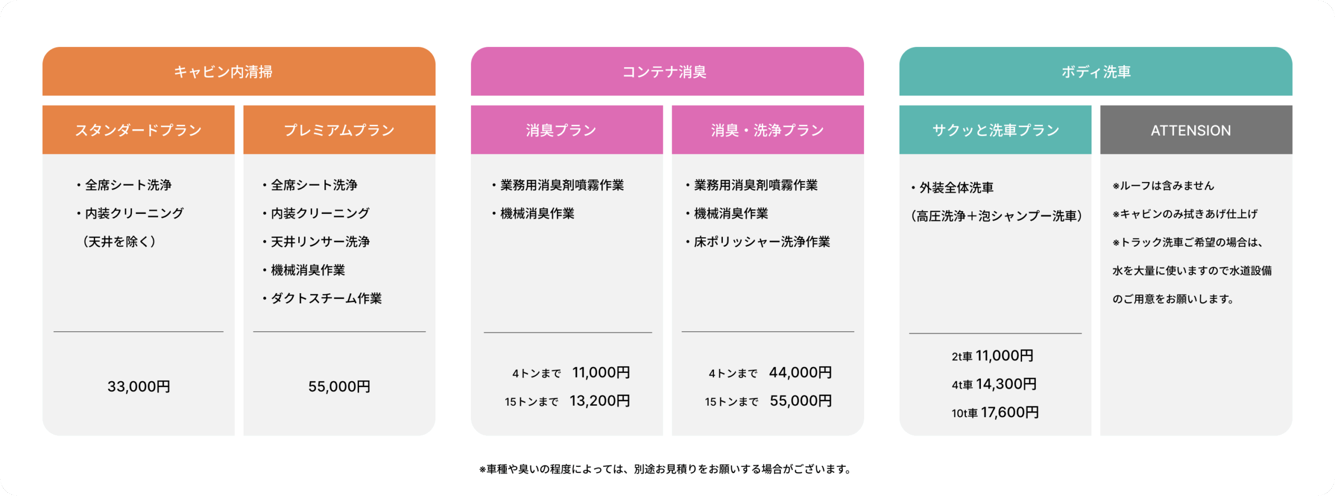Select the 13,200円 price for 15トンまで

coord(600,401)
